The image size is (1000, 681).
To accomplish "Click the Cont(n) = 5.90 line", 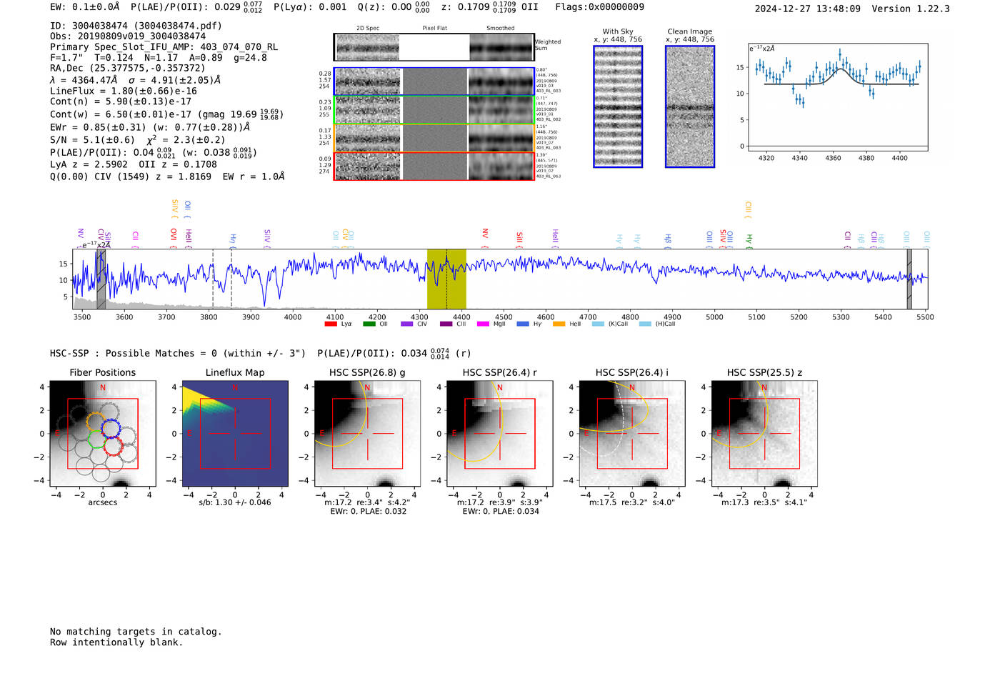I will (121, 101).
